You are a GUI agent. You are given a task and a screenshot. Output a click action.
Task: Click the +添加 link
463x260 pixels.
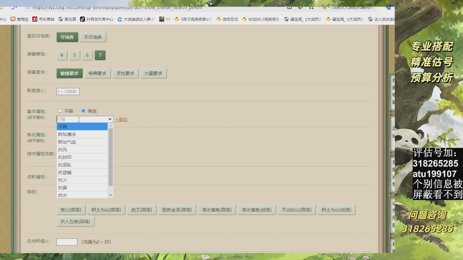point(121,120)
